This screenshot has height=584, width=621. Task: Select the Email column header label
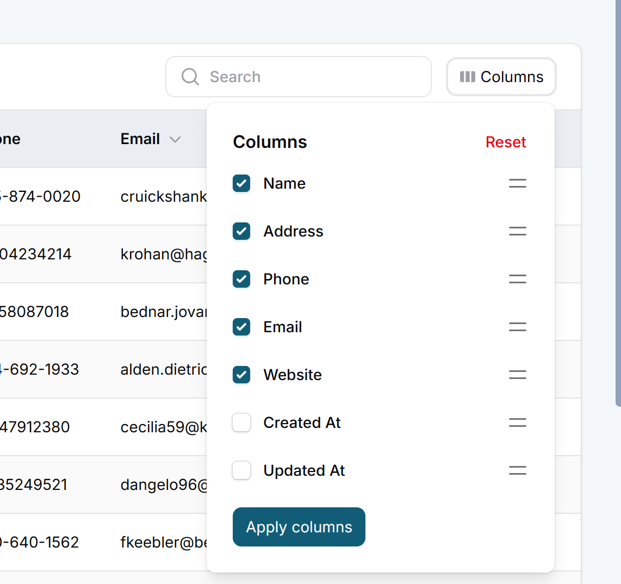(x=140, y=139)
